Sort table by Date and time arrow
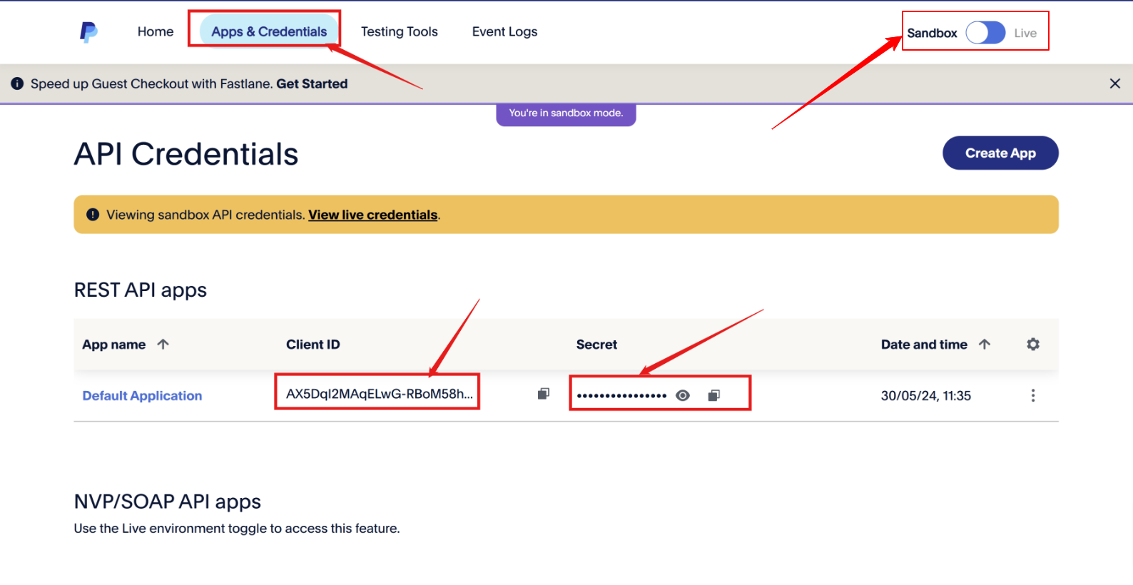The image size is (1133, 585). (985, 345)
